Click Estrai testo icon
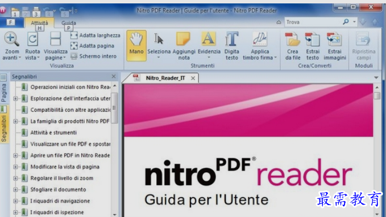This screenshot has width=386, height=217. tap(313, 39)
